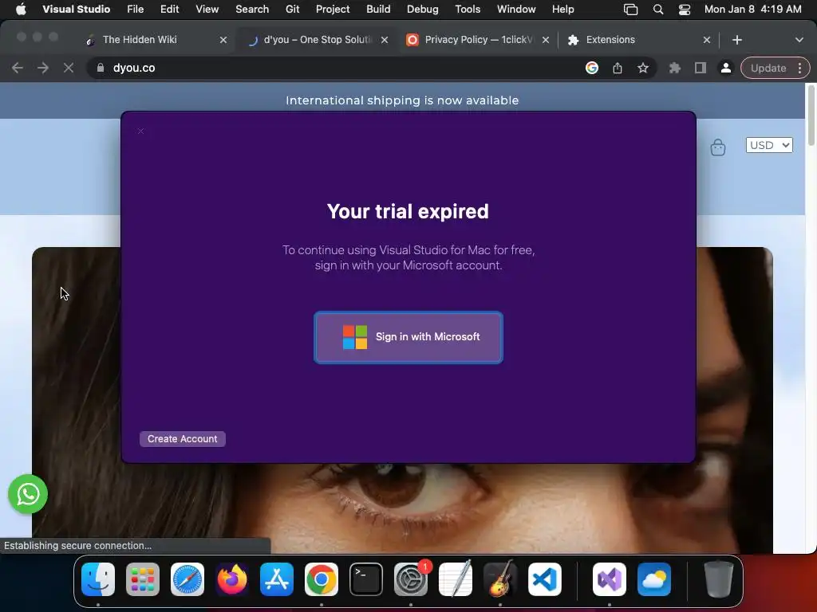Click the screen mirroring menu bar icon
The image size is (817, 612).
tap(630, 10)
